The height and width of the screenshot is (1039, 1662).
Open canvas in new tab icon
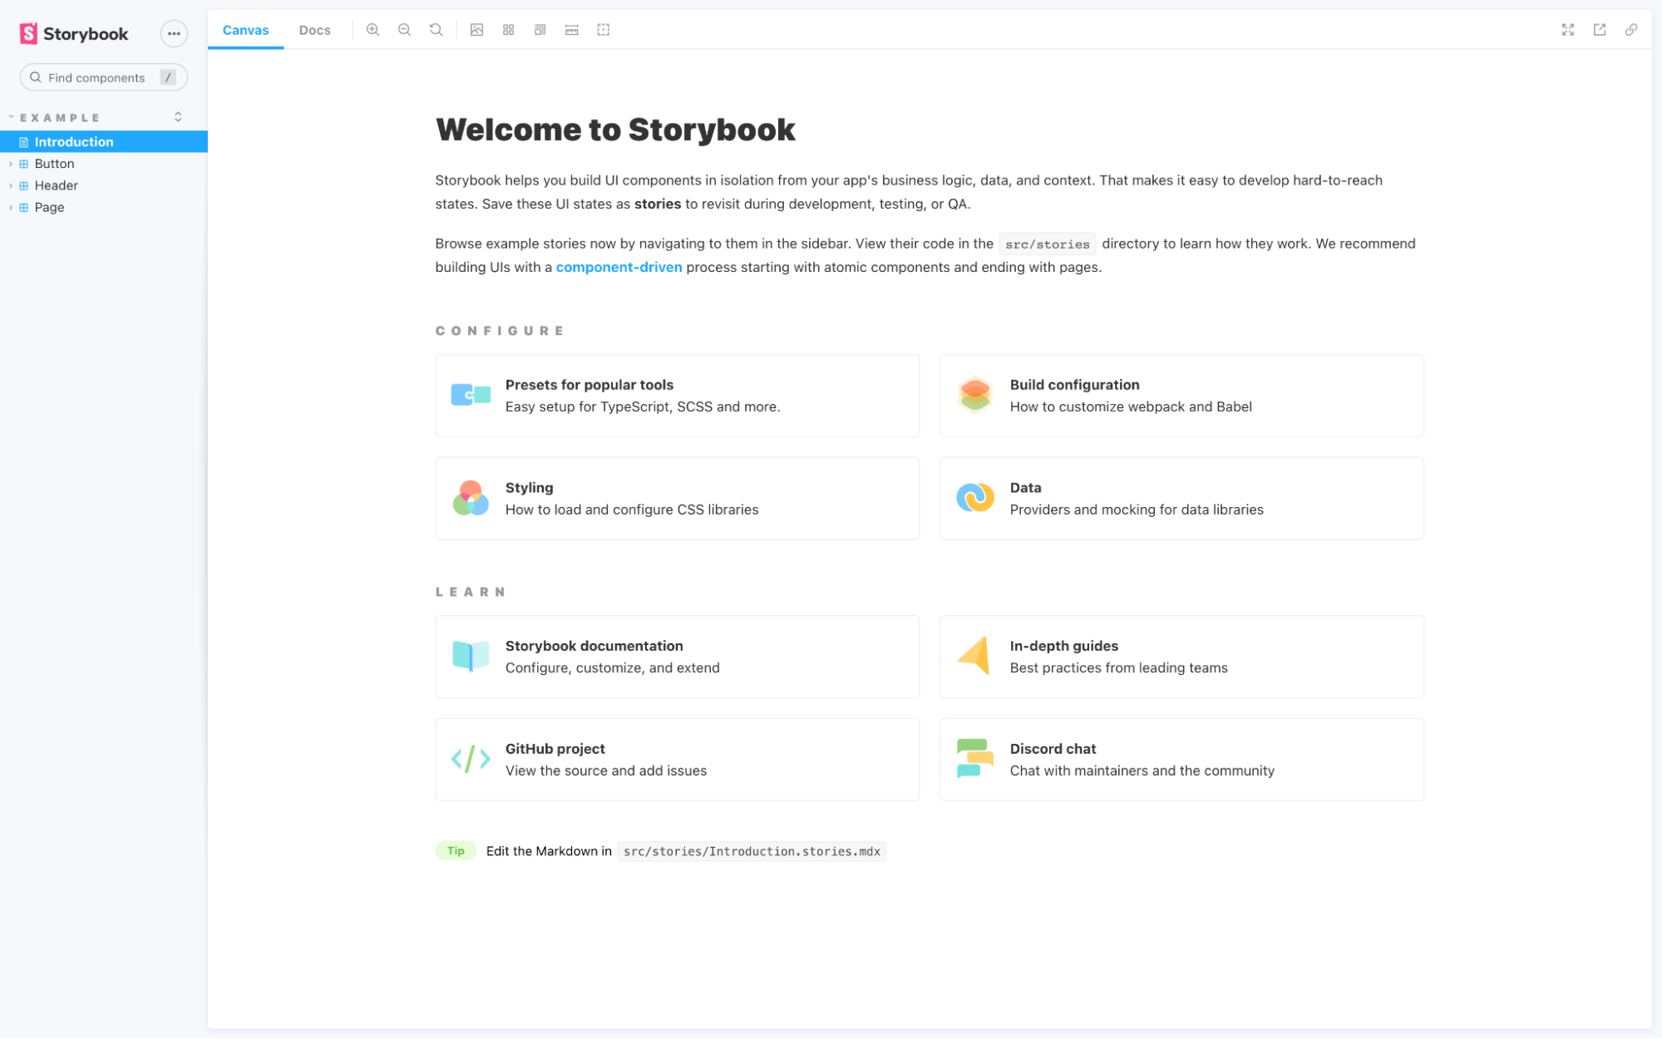tap(1599, 30)
